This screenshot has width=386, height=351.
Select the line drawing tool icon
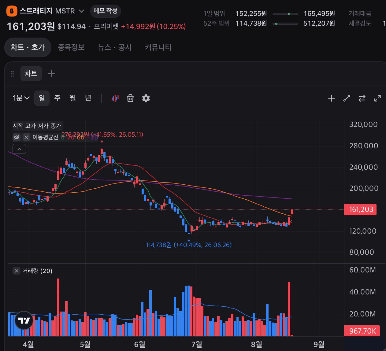point(347,98)
